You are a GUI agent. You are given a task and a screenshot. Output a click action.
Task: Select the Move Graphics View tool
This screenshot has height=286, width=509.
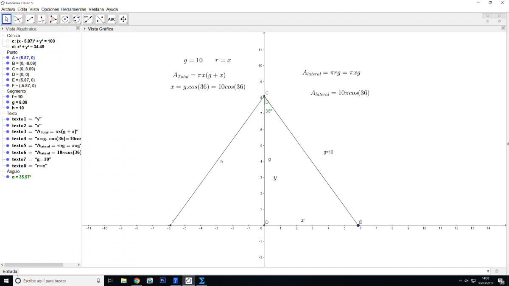click(123, 19)
